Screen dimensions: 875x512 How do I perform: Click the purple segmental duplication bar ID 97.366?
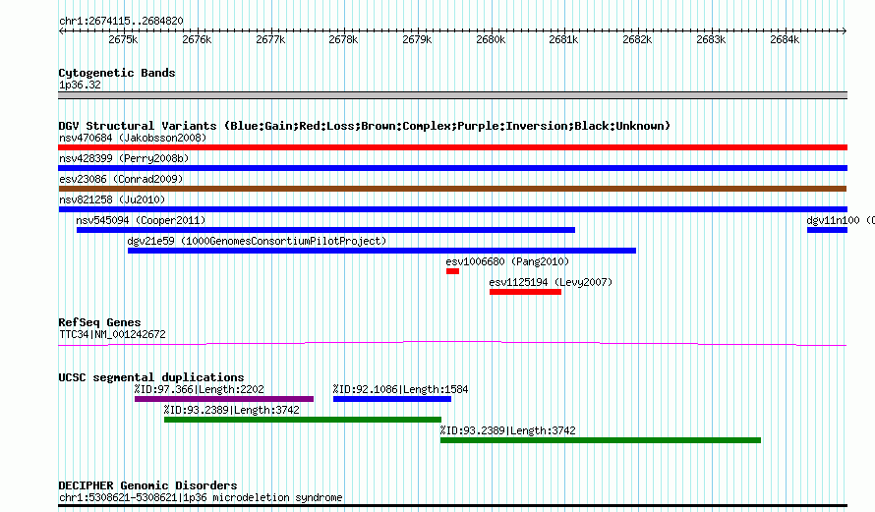pos(224,399)
